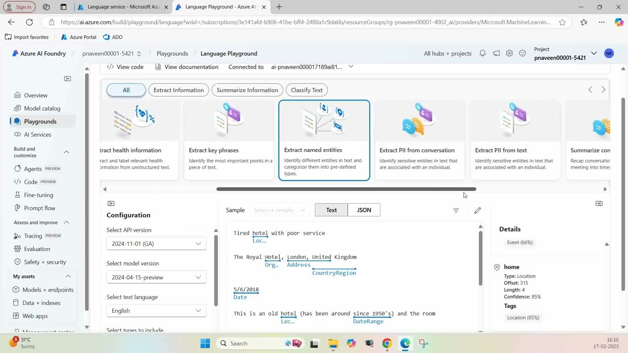Filter by Extract Information

click(179, 90)
